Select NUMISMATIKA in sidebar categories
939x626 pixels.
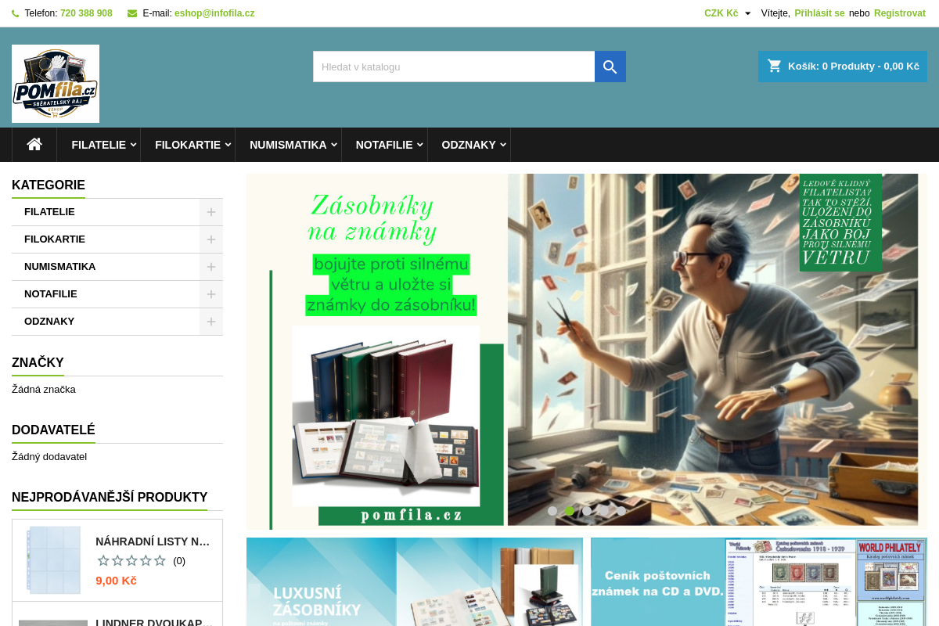pyautogui.click(x=59, y=267)
